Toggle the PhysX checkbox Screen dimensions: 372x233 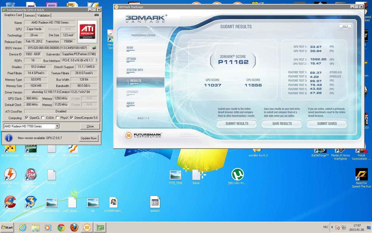57,118
